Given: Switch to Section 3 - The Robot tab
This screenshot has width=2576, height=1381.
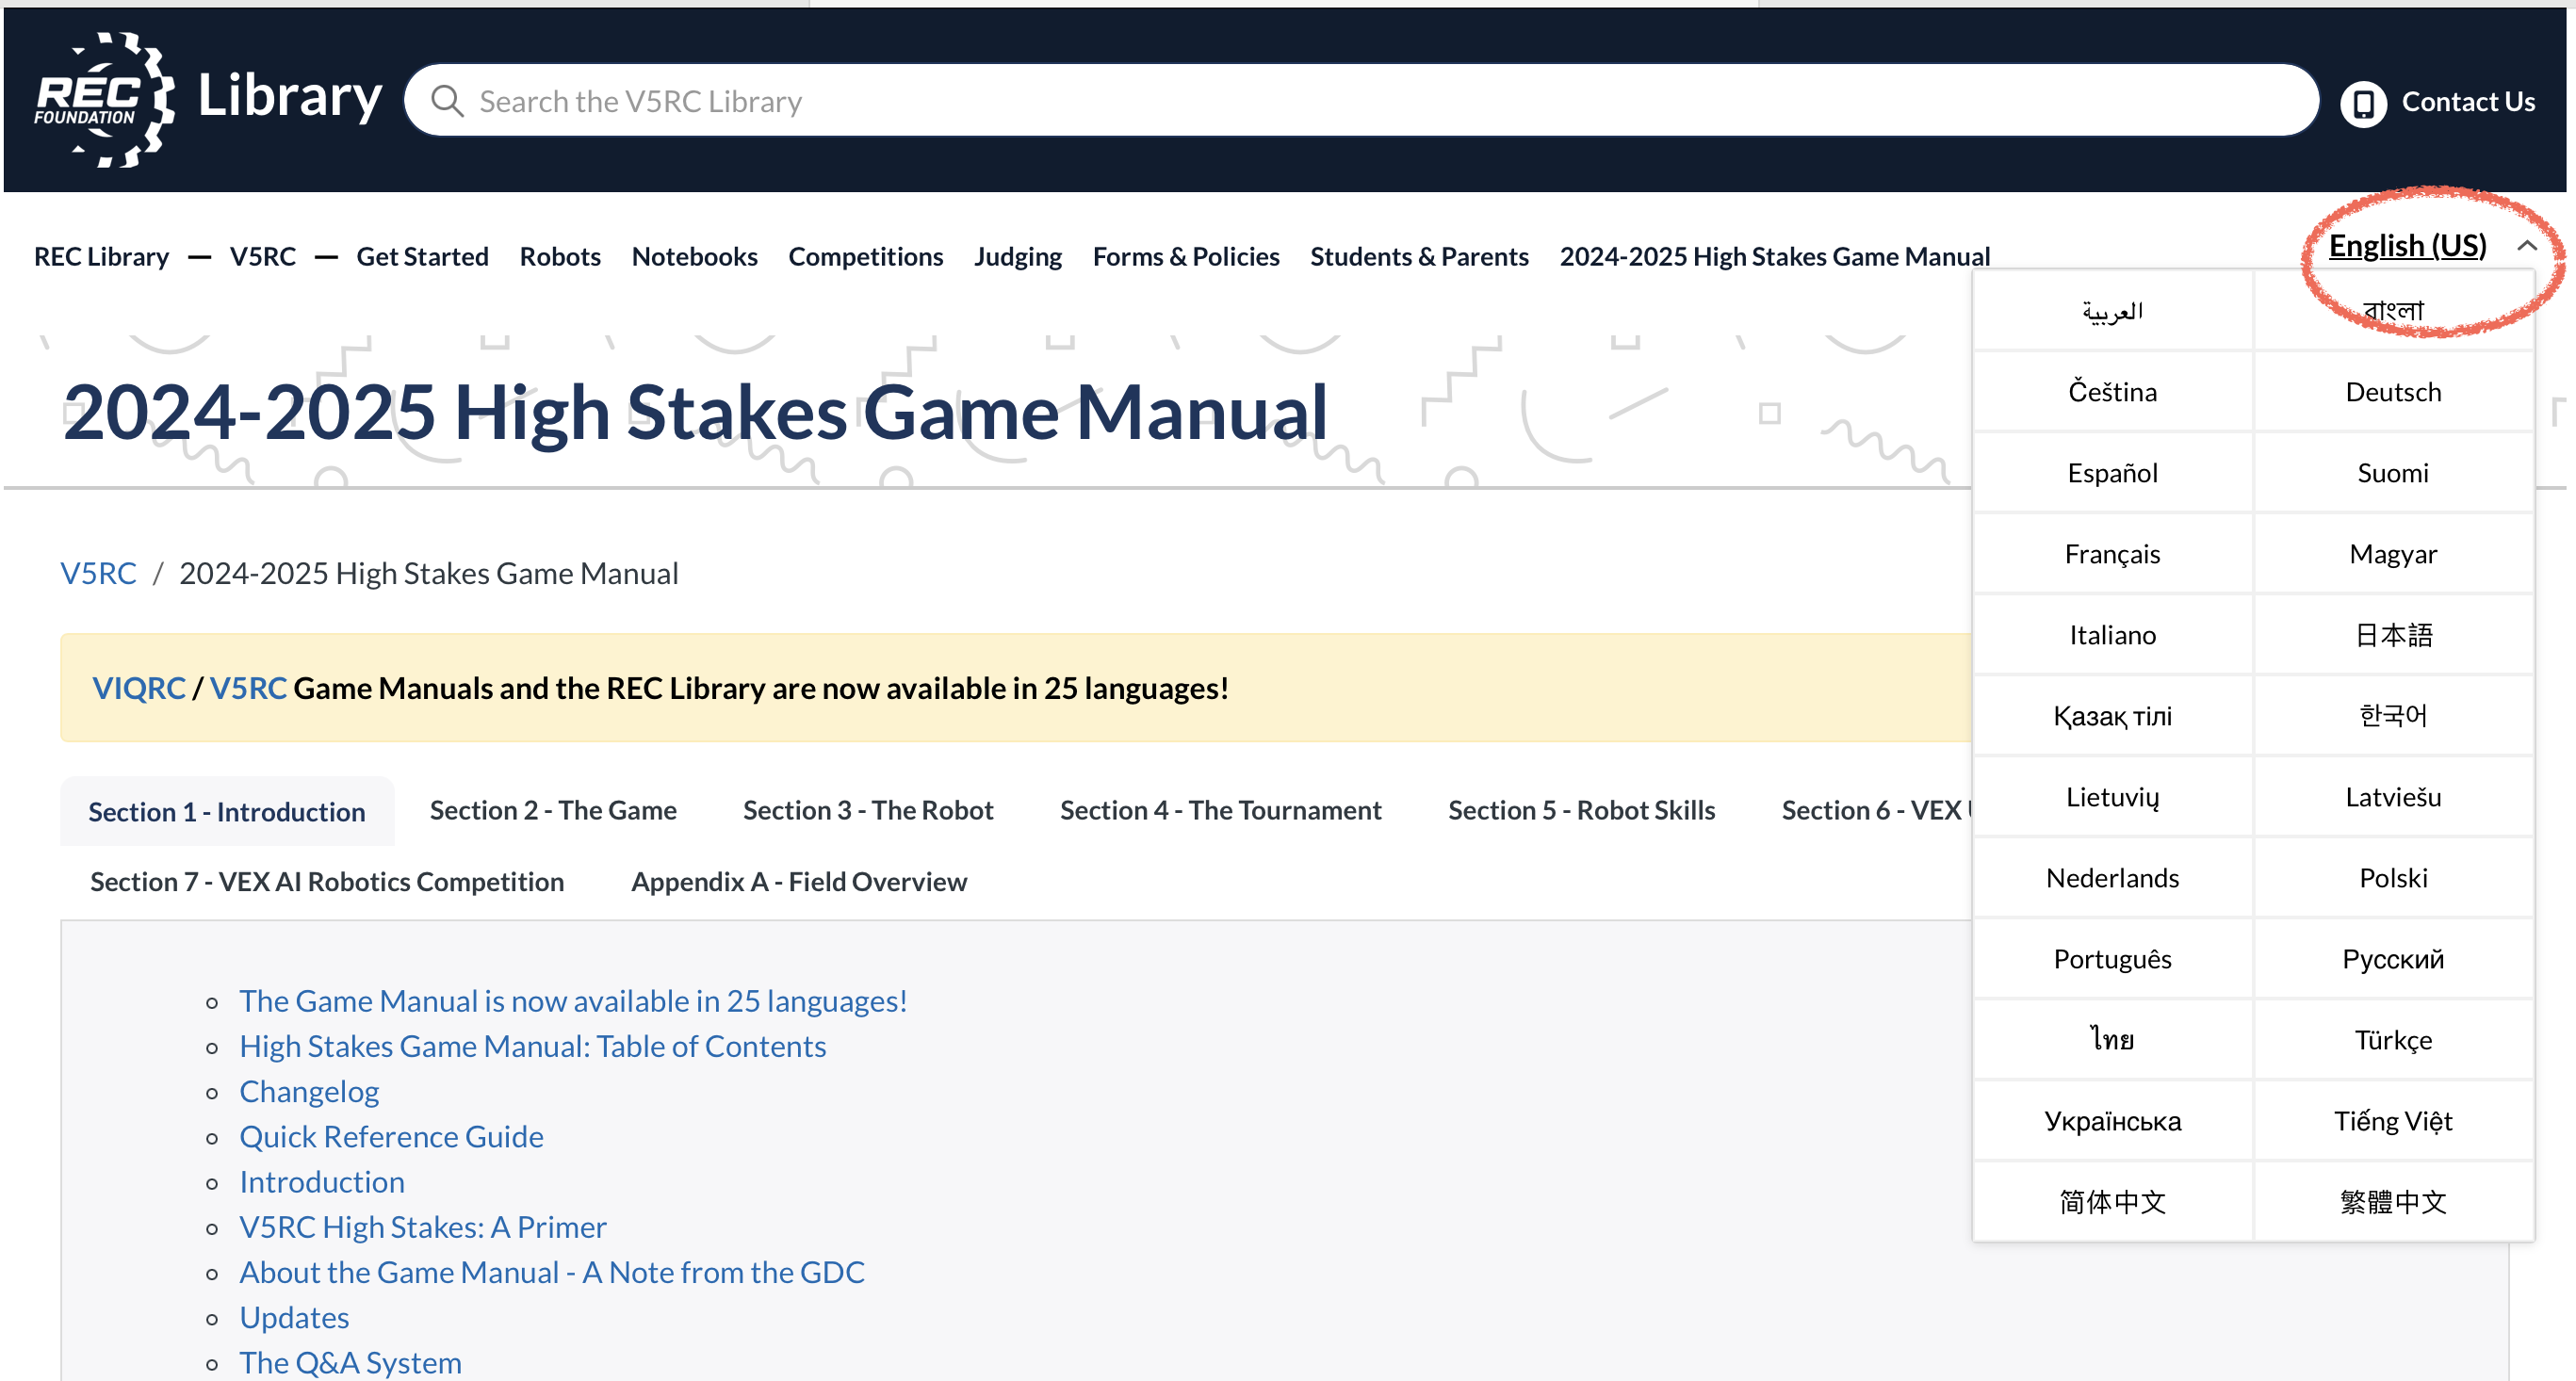Looking at the screenshot, I should 868,810.
